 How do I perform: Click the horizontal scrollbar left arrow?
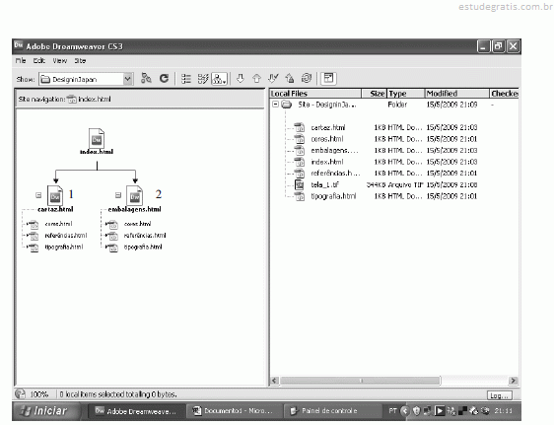[274, 381]
